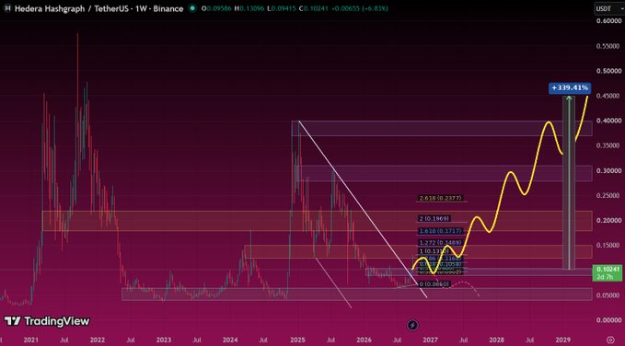
Task: Click the 0.20000 price axis label
Action: click(608, 220)
